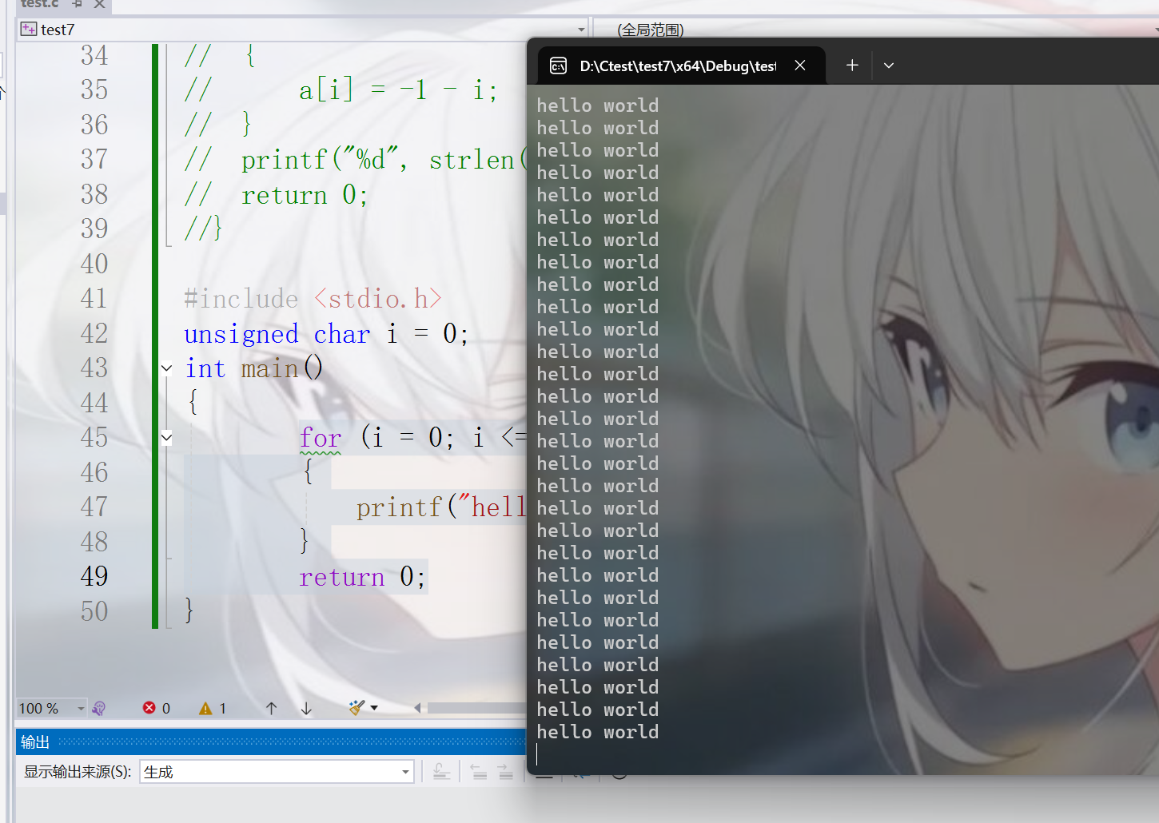This screenshot has height=823, width=1159.
Task: Go to previous issue with up arrow
Action: [x=271, y=708]
